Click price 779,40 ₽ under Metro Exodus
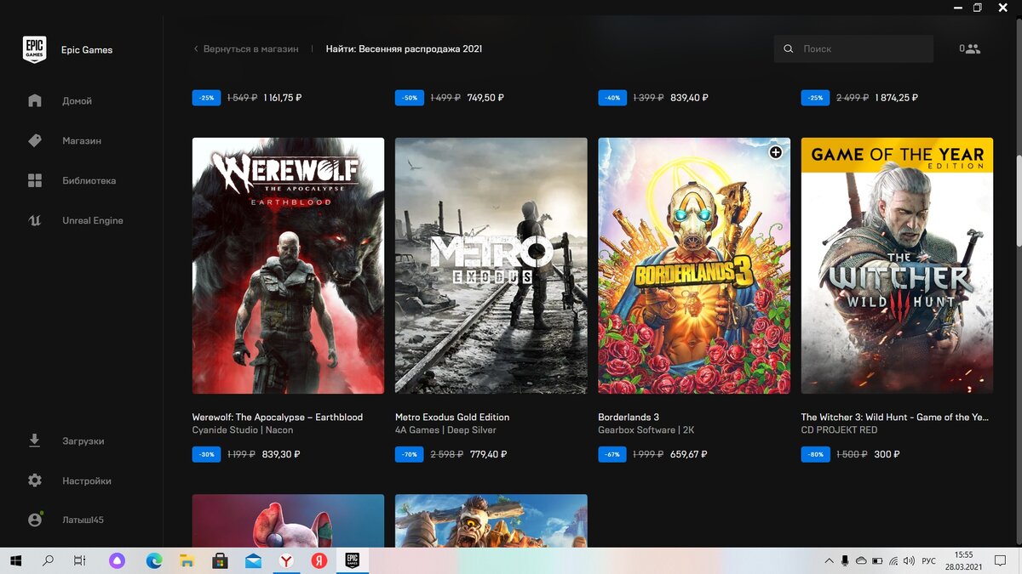The height and width of the screenshot is (574, 1022). (489, 455)
